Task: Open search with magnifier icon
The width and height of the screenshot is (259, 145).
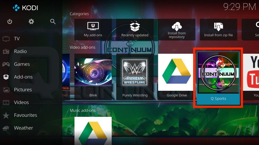Action: point(53,21)
